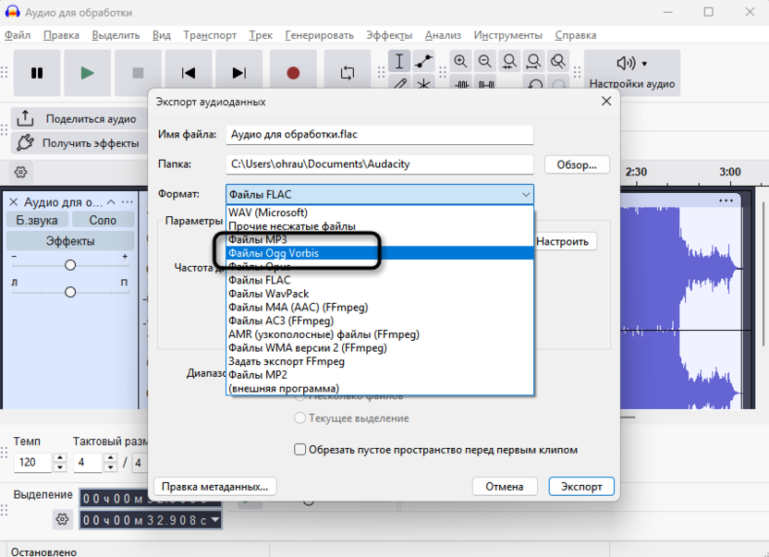Toggle the Соло button

pyautogui.click(x=103, y=220)
